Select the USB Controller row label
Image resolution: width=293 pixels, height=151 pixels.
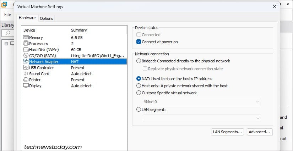click(x=41, y=68)
